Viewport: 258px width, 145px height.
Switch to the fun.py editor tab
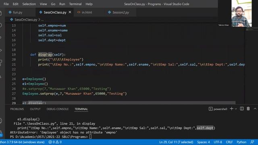coord(18,12)
